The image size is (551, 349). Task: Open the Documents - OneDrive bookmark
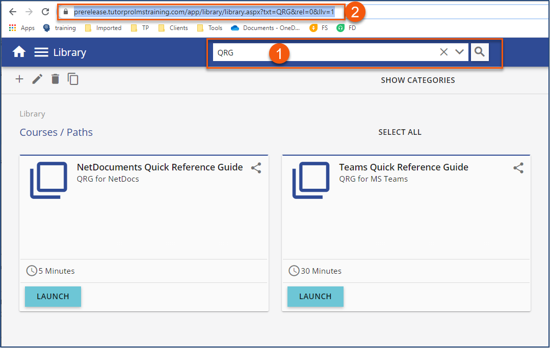click(266, 28)
